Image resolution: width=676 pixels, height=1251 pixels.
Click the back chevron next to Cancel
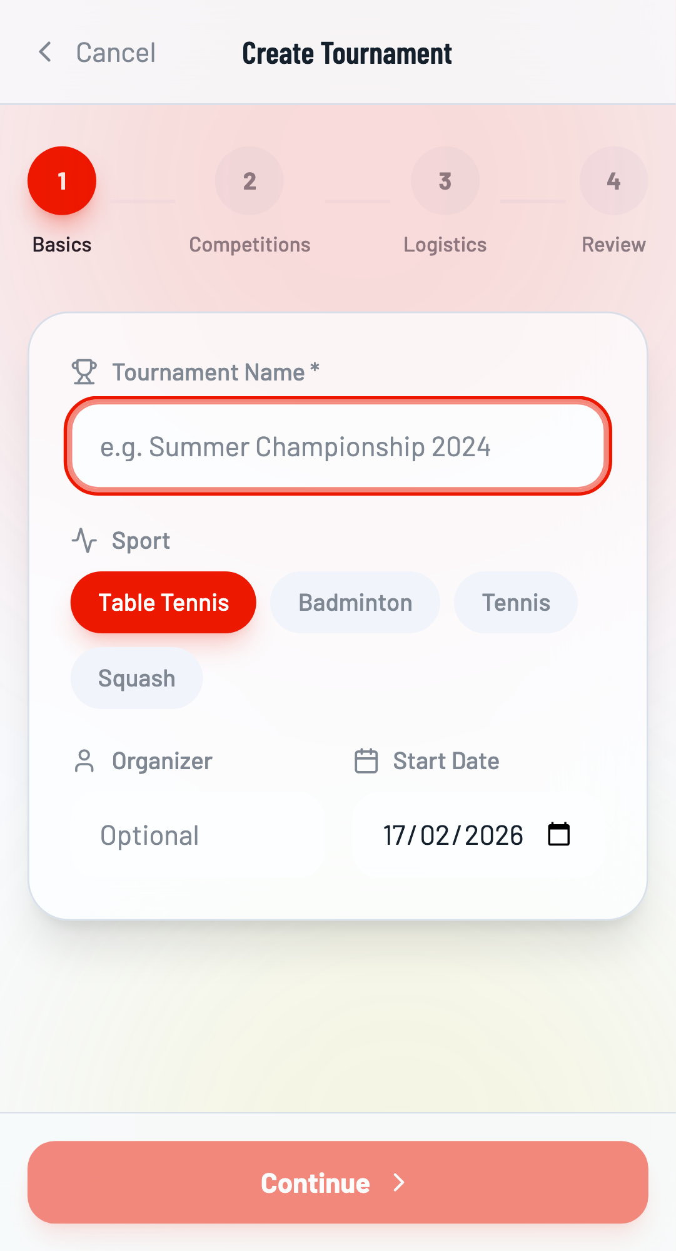pyautogui.click(x=44, y=53)
